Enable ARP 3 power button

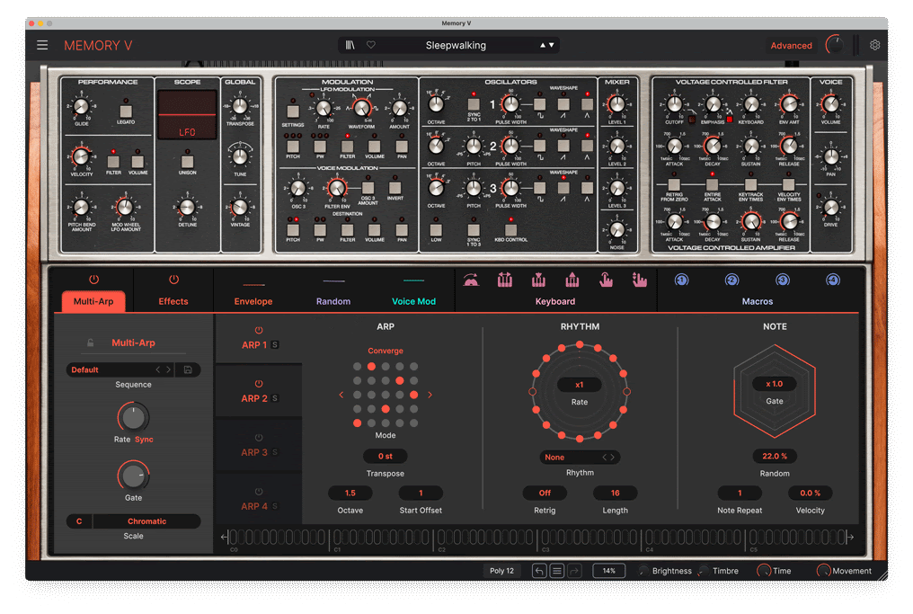point(259,438)
